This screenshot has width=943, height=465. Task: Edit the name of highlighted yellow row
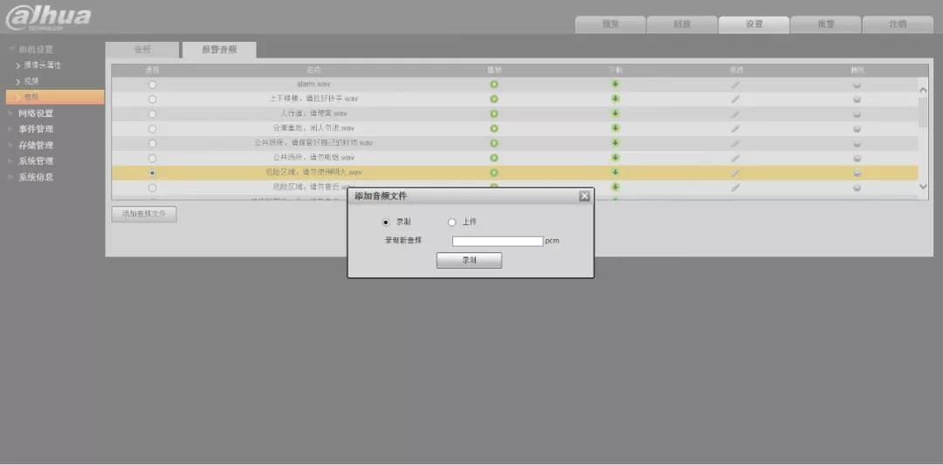735,173
